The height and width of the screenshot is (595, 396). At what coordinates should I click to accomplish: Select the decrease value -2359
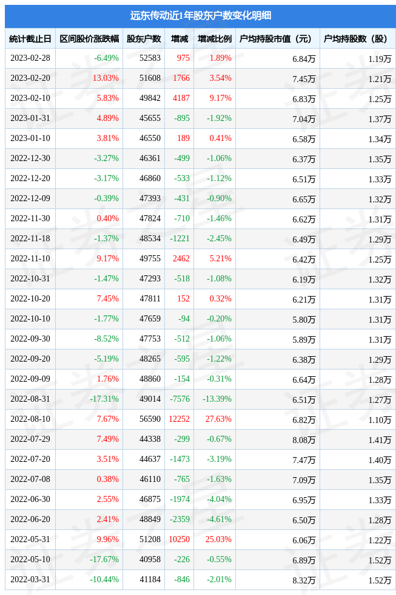[180, 521]
